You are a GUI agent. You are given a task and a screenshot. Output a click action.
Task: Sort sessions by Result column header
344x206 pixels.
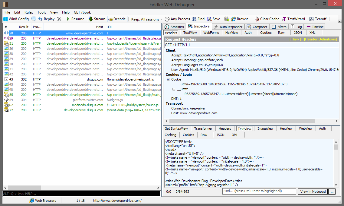24,27
